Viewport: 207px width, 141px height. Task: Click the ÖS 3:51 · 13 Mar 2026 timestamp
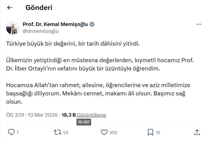tap(32, 115)
